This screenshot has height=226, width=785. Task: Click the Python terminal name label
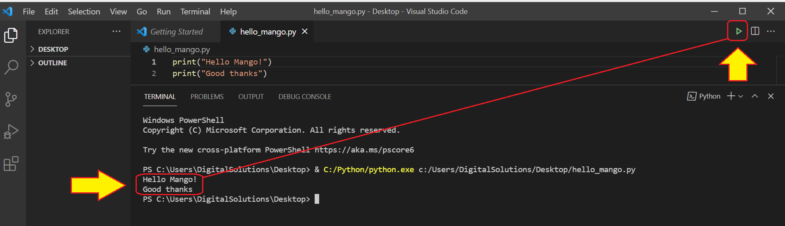(709, 96)
